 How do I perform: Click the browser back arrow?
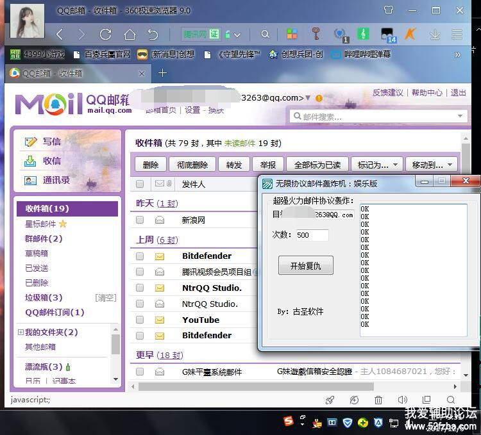[60, 34]
